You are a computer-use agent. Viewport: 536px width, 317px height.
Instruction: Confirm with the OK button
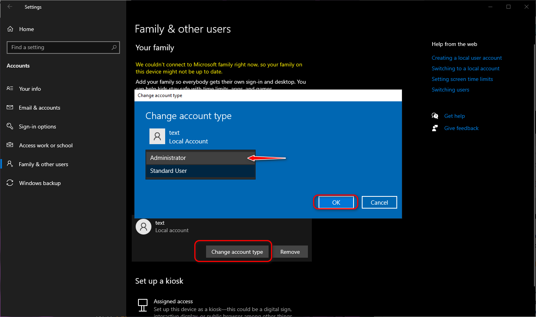point(336,203)
